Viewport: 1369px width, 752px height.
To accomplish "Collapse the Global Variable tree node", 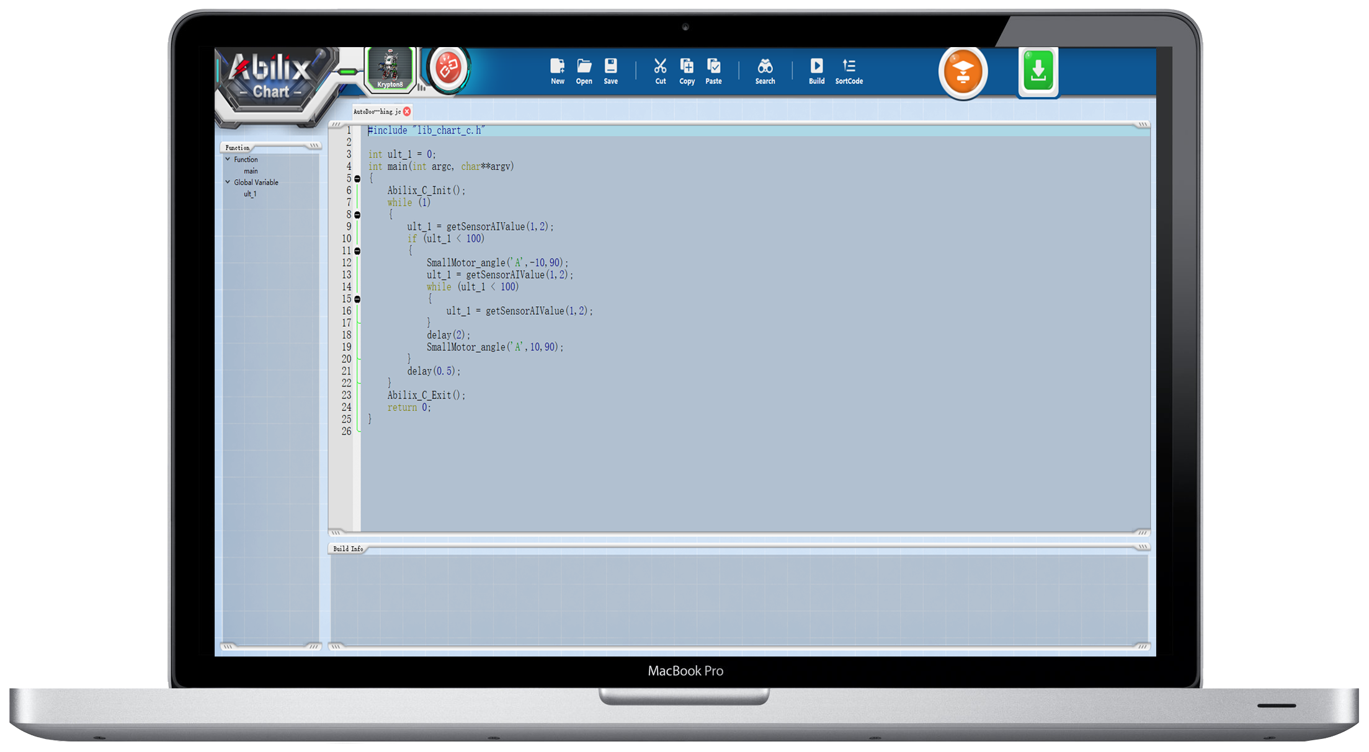I will 228,182.
